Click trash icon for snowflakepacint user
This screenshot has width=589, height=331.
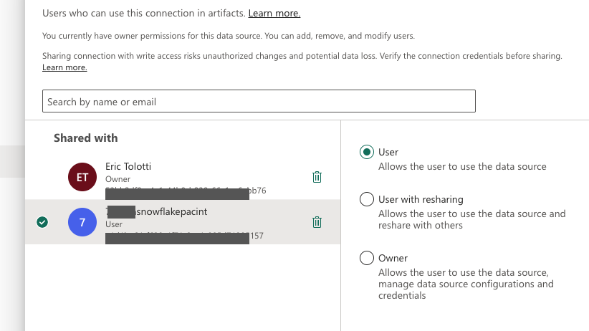click(x=317, y=222)
